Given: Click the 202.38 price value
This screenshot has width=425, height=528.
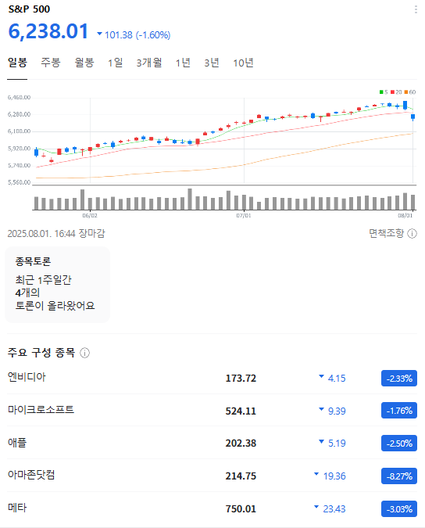Looking at the screenshot, I should [241, 444].
